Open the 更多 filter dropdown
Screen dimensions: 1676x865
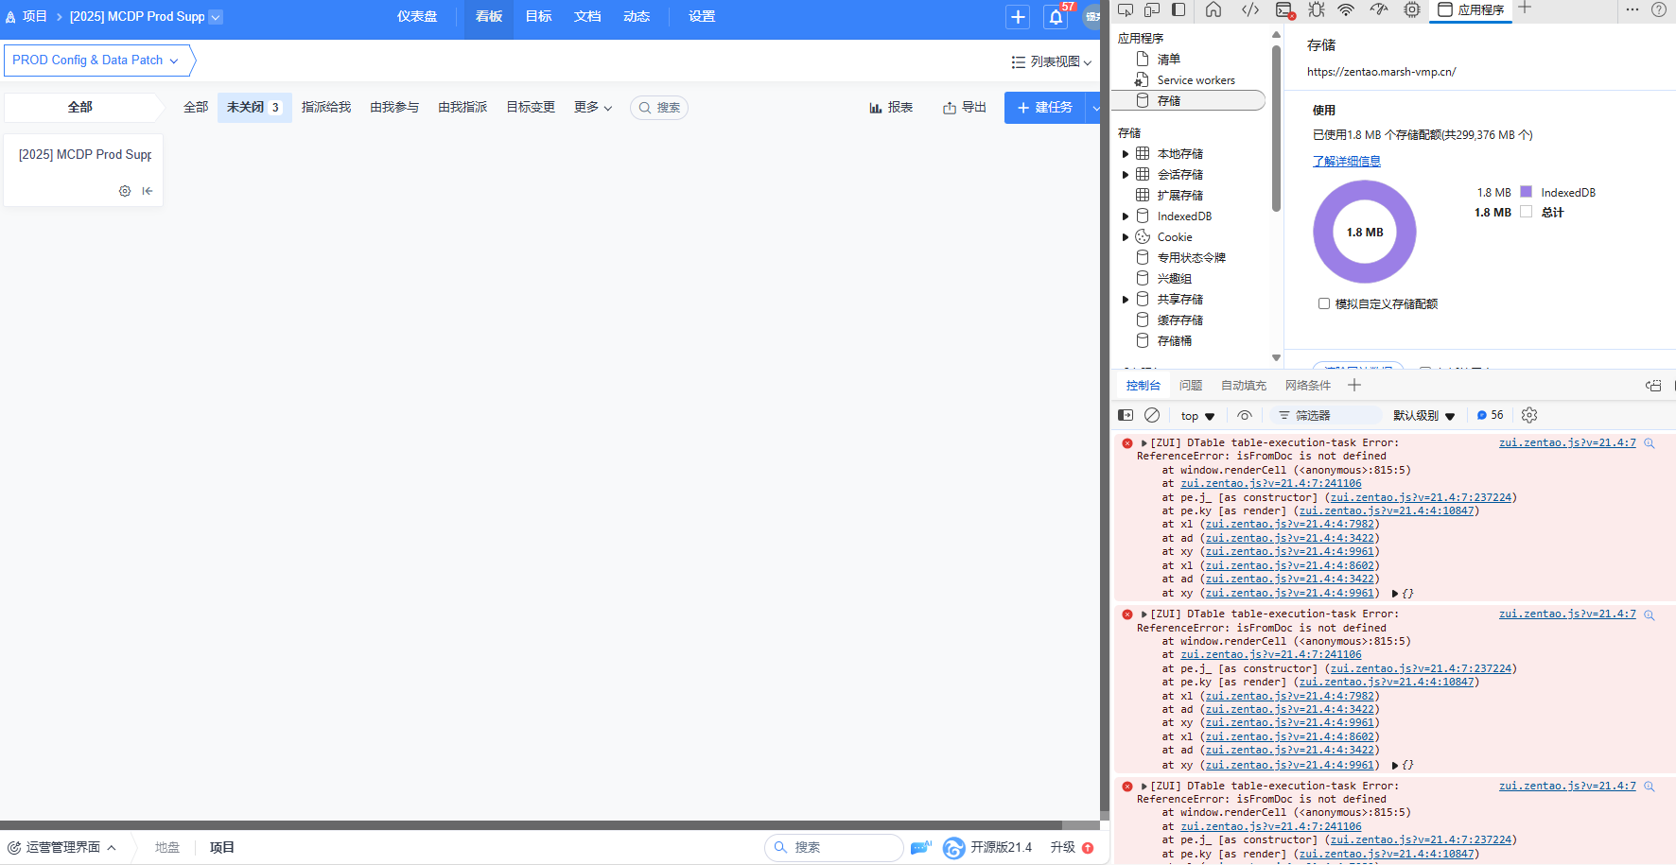coord(593,107)
